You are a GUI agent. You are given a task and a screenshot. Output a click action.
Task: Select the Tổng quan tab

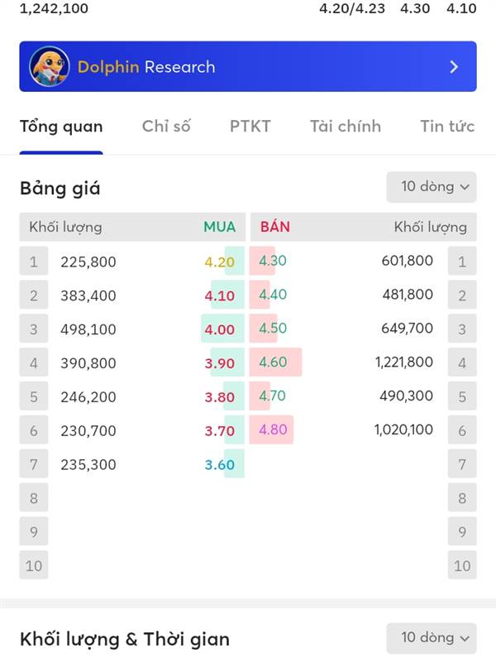pyautogui.click(x=61, y=127)
